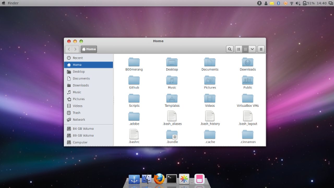Launch Firefox from the dock
Image resolution: width=334 pixels, height=188 pixels.
point(159,179)
